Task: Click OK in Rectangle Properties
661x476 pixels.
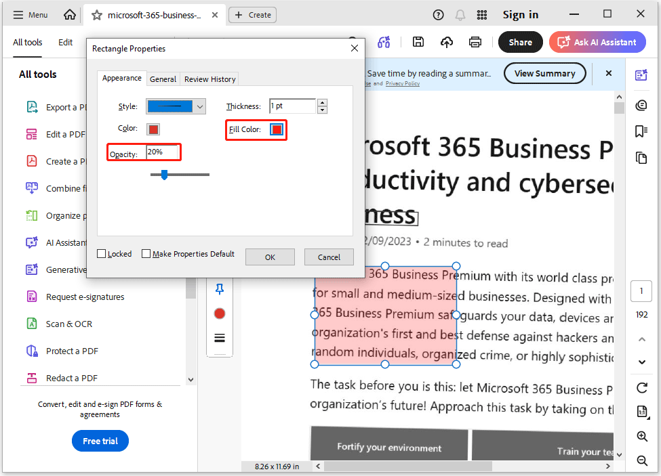Action: (x=270, y=257)
